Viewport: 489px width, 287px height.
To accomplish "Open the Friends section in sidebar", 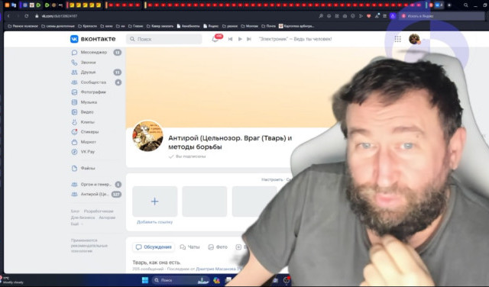I will point(88,73).
